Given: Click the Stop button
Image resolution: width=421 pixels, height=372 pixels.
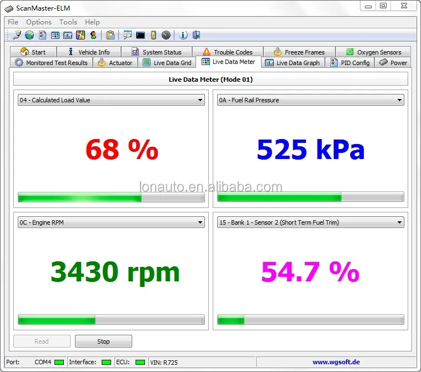Looking at the screenshot, I should tap(103, 341).
